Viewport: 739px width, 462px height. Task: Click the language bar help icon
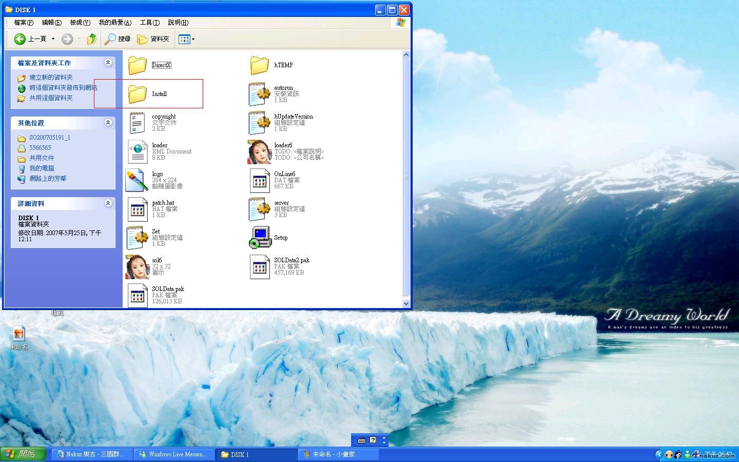pyautogui.click(x=373, y=440)
